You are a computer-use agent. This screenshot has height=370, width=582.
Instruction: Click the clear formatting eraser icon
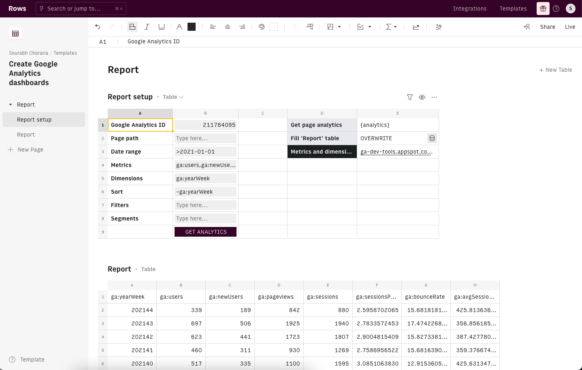pos(439,27)
